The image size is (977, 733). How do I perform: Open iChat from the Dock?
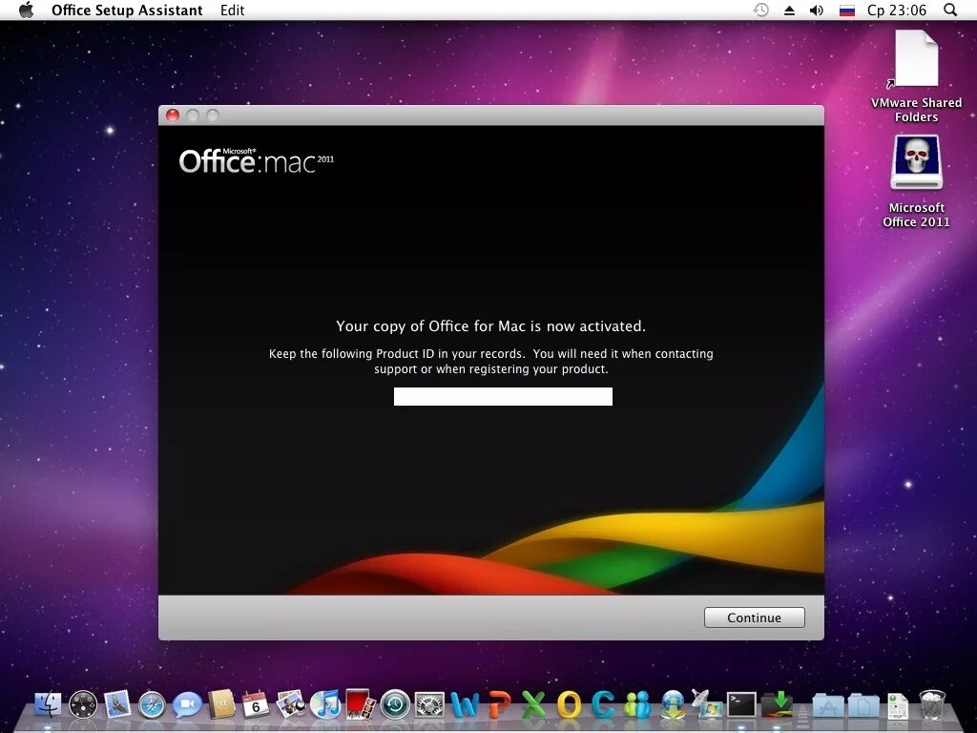(x=187, y=705)
